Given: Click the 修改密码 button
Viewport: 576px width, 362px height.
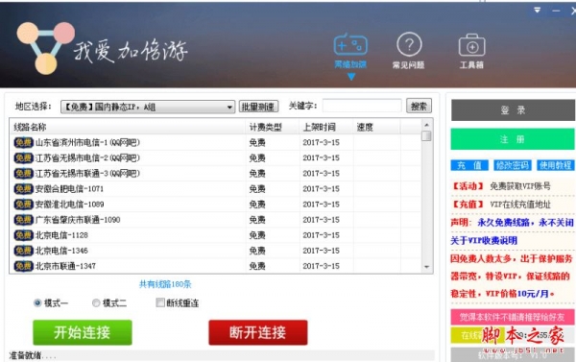Looking at the screenshot, I should (512, 165).
